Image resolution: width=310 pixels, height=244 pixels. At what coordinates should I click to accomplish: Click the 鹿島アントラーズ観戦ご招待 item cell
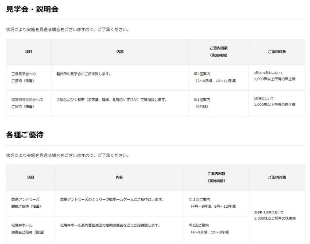(27, 203)
